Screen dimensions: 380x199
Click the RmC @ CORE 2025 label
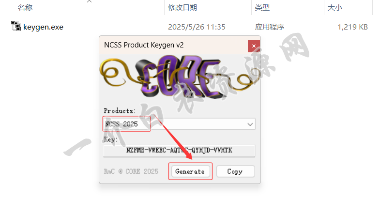pyautogui.click(x=131, y=171)
